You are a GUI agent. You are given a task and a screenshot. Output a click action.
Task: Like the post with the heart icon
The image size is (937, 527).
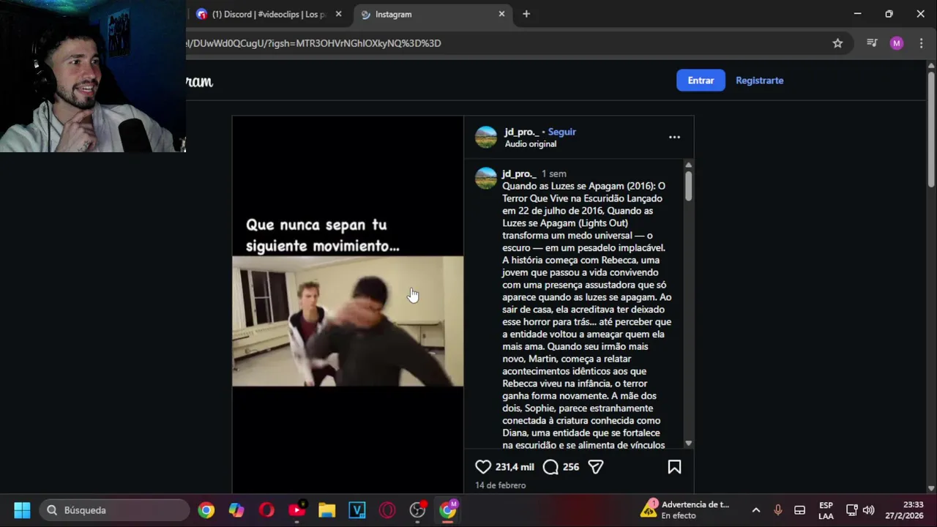pyautogui.click(x=483, y=467)
